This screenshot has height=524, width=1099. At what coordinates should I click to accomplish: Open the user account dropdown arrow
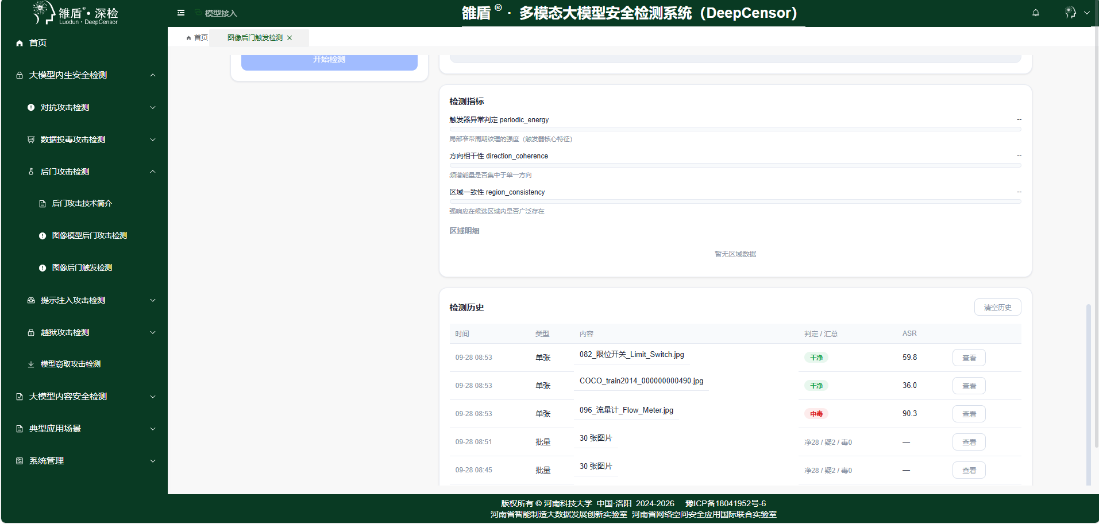pyautogui.click(x=1087, y=13)
